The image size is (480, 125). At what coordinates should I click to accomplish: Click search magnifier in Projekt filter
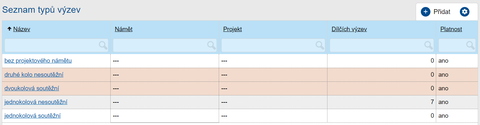(x=320, y=45)
